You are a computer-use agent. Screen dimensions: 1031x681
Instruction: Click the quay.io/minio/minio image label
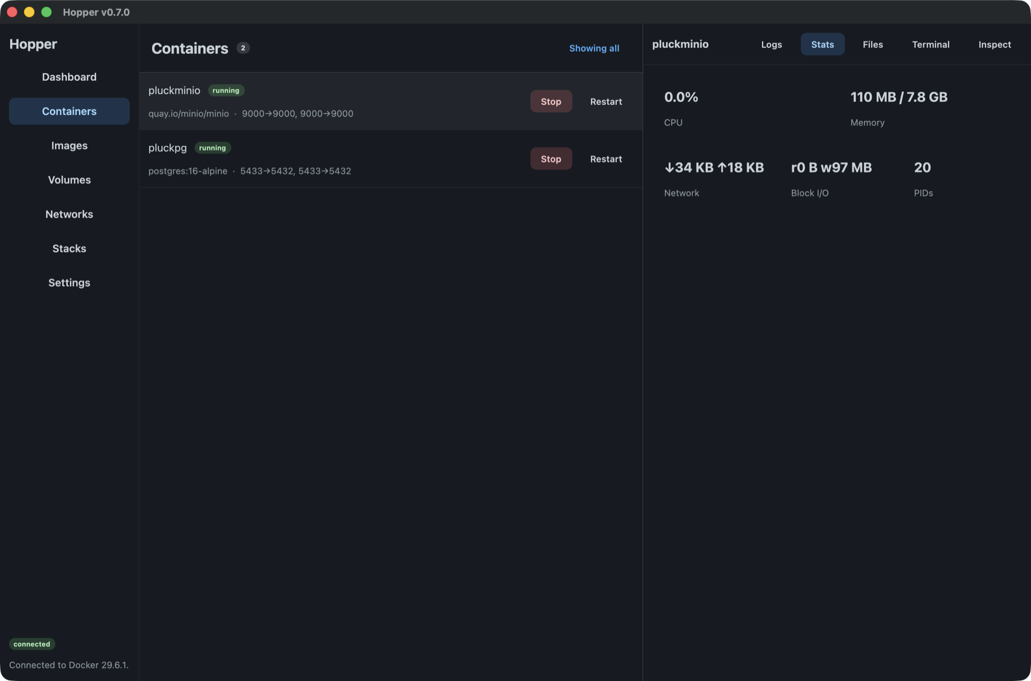(189, 113)
